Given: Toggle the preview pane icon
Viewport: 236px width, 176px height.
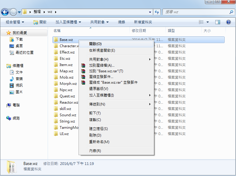Looking at the screenshot, I should (x=218, y=22).
